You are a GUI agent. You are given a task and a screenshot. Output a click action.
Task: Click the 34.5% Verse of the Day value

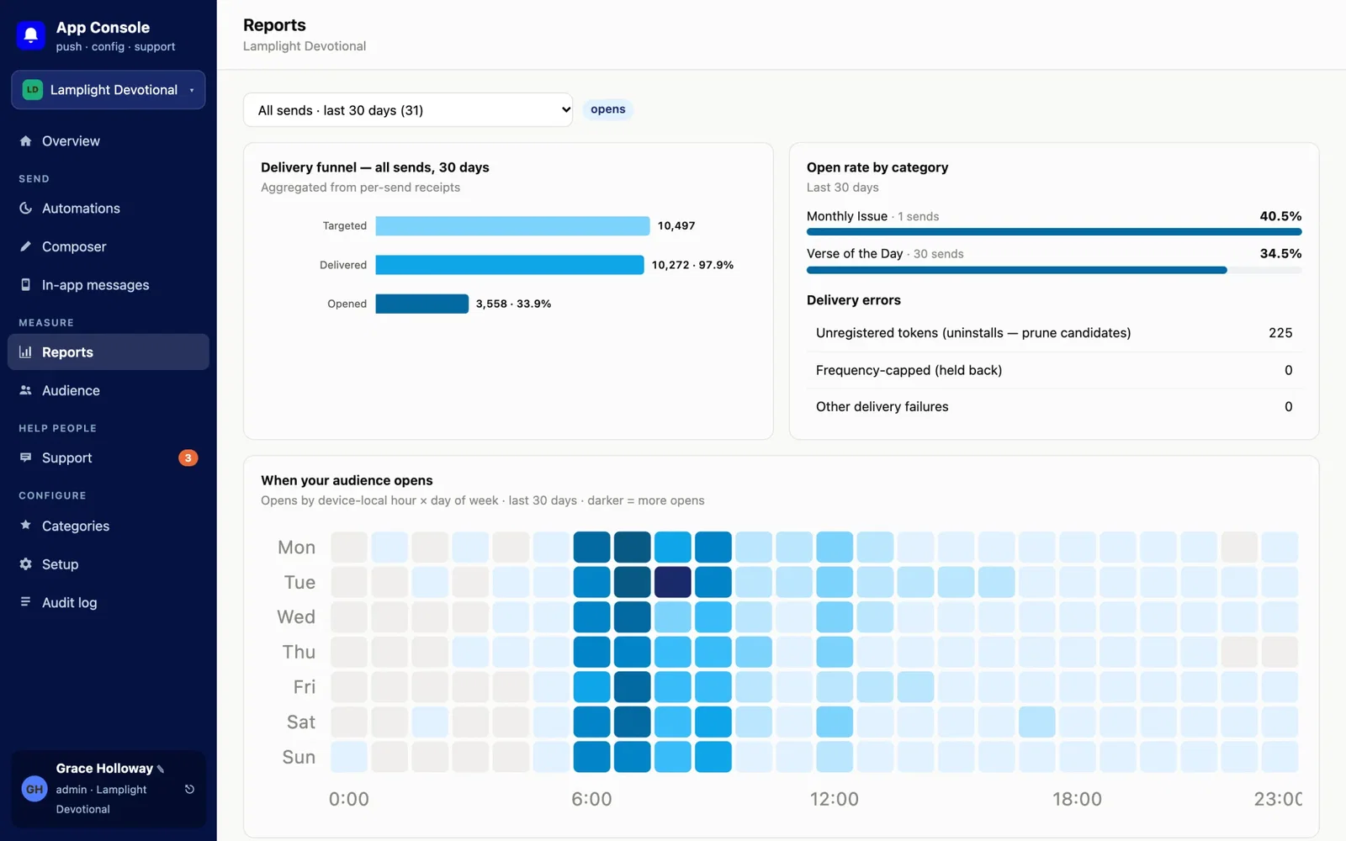[1280, 253]
